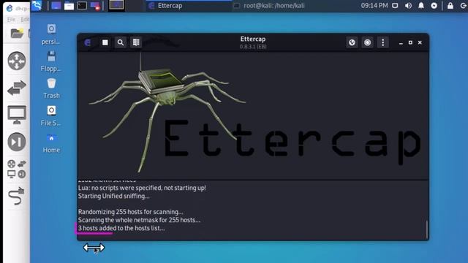Select end devices monitor icon in sidebar
This screenshot has width=468, height=263.
(17, 115)
